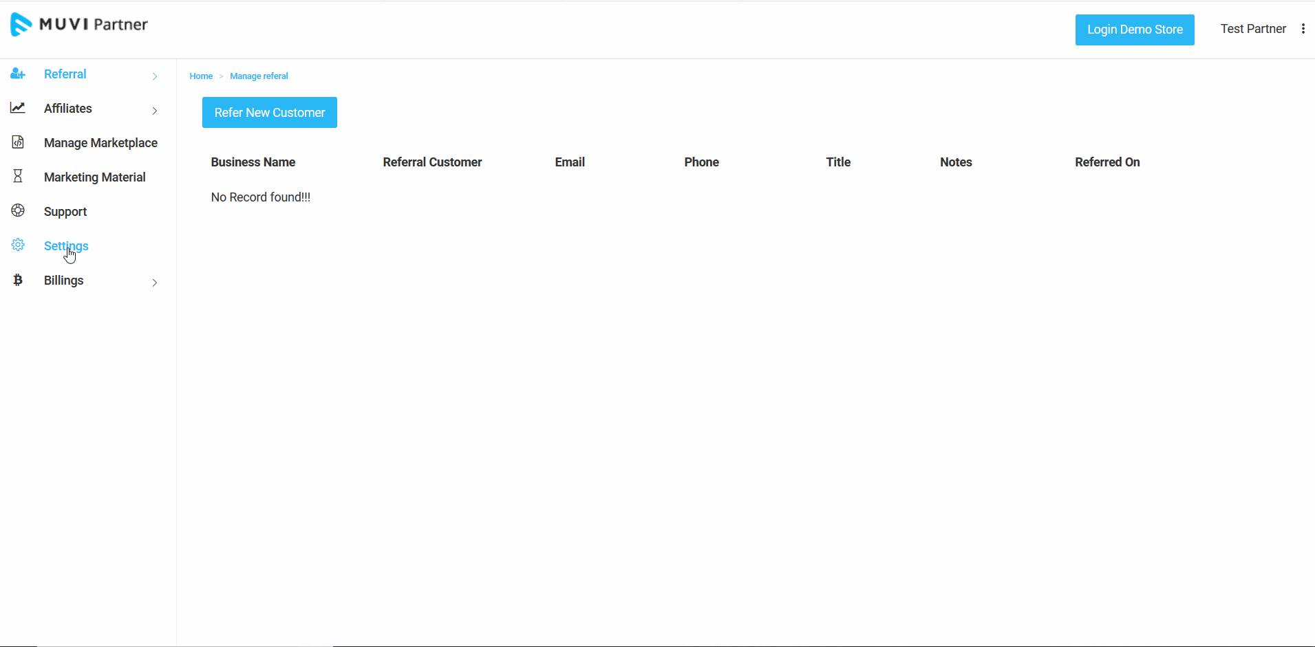Screen dimensions: 1315x647
Task: Click the Manage Marketplace code file icon
Action: click(18, 142)
